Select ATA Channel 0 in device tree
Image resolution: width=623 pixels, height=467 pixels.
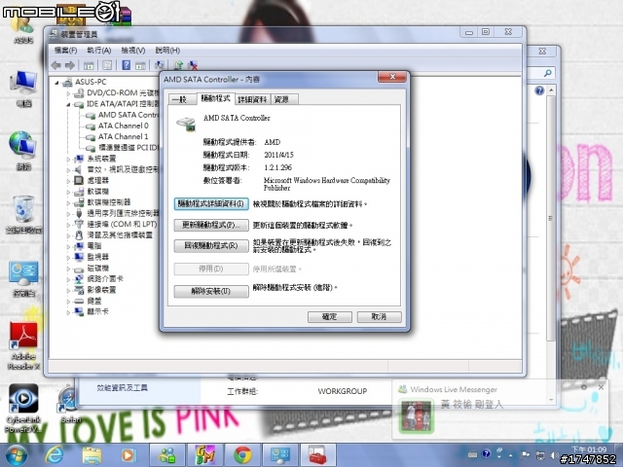(124, 126)
